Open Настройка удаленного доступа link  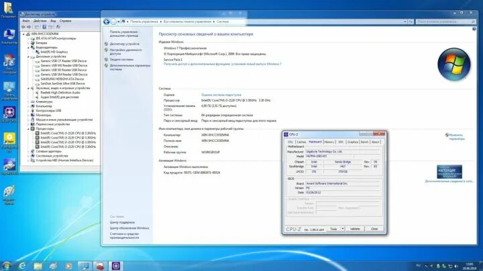click(125, 52)
